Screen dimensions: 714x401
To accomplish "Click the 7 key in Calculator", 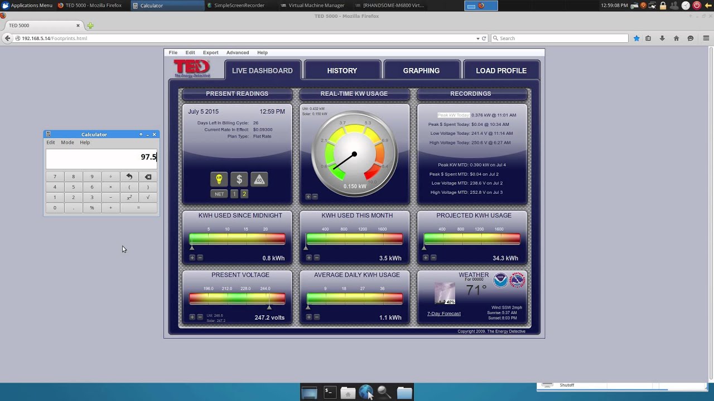I will (55, 177).
